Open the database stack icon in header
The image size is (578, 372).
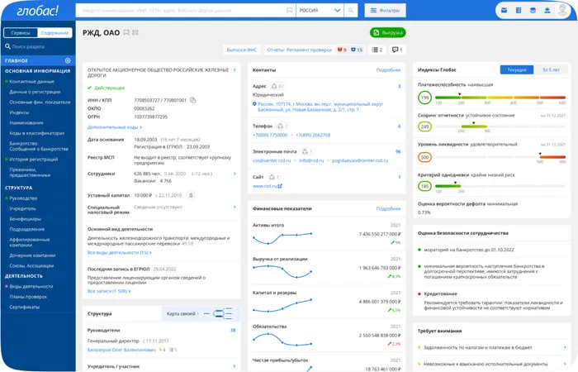click(x=533, y=10)
